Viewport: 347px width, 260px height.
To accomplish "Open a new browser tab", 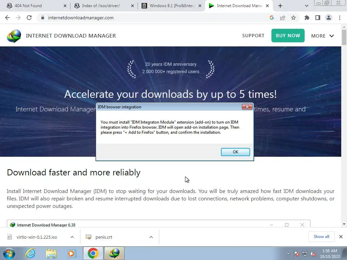I will coord(280,6).
